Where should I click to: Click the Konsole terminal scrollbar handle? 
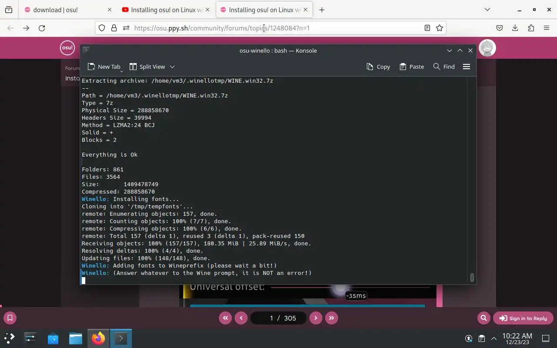[472, 278]
